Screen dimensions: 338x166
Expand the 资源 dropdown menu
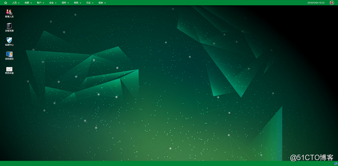pos(28,3)
